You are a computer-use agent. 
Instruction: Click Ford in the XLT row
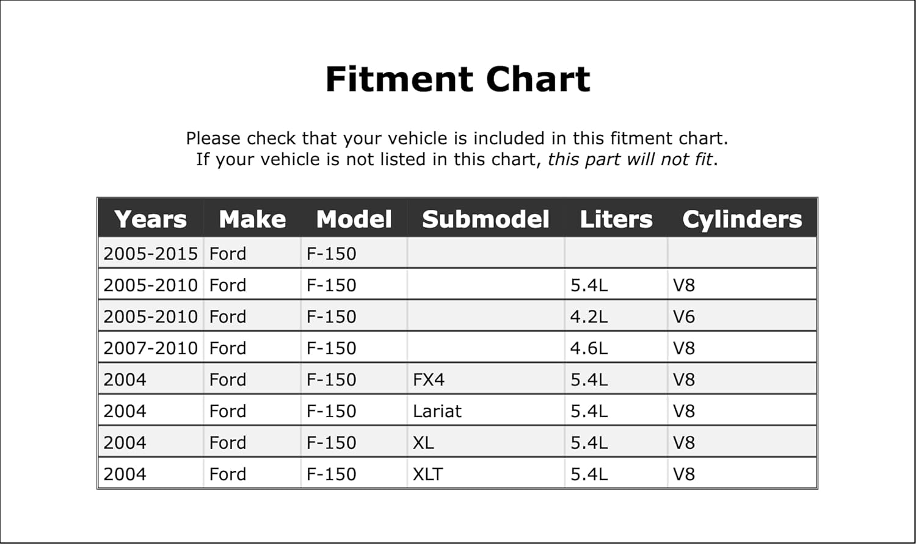pos(228,474)
